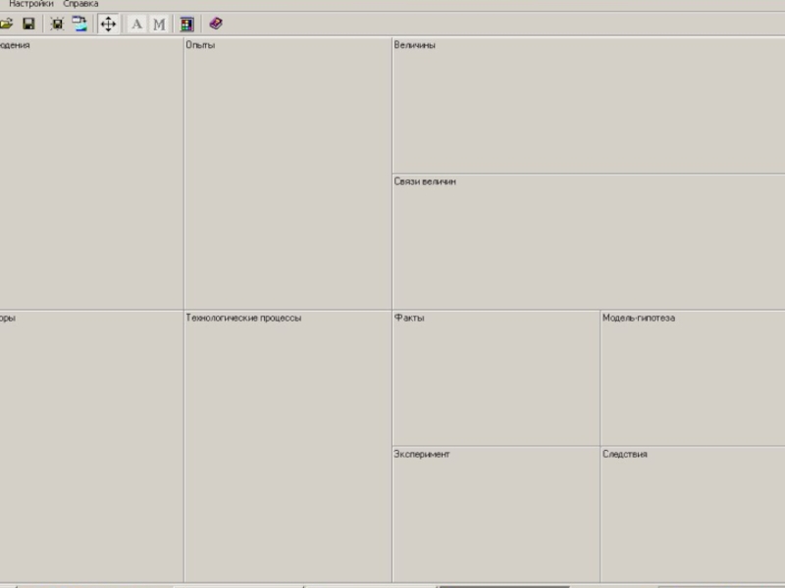Toggle the A mode button
The image size is (785, 588).
pyautogui.click(x=136, y=24)
